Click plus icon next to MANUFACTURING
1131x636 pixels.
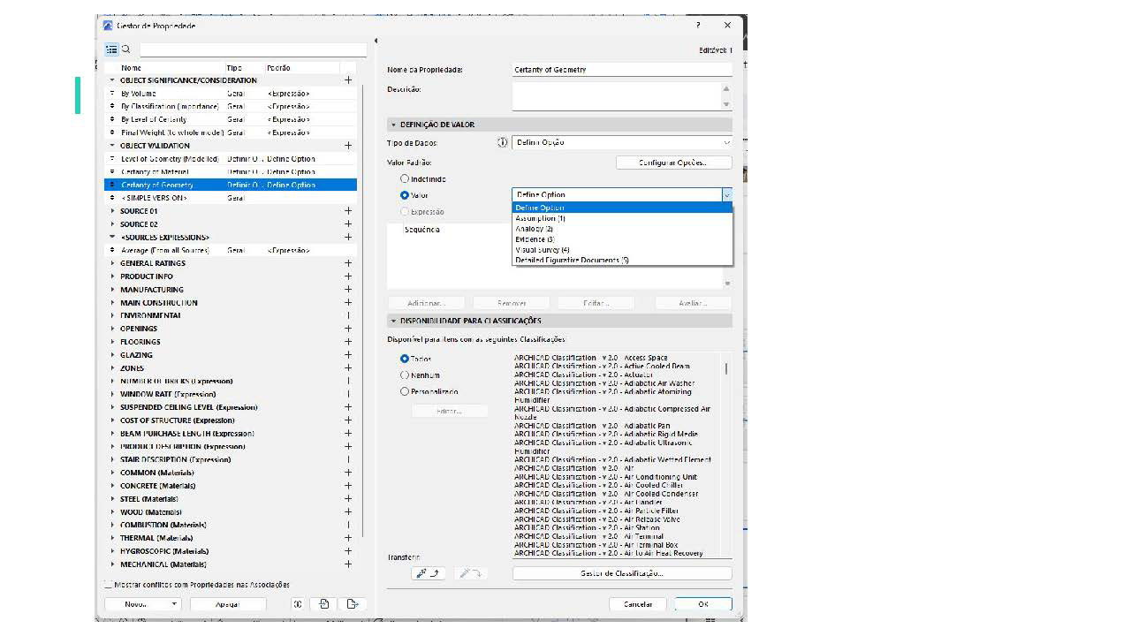pyautogui.click(x=348, y=290)
